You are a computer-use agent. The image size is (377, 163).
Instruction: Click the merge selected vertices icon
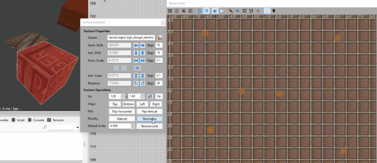tap(230, 11)
